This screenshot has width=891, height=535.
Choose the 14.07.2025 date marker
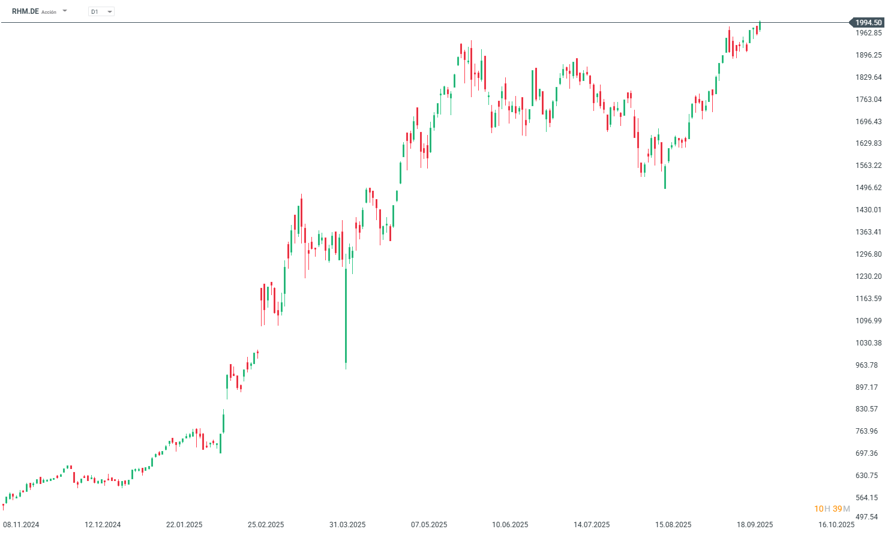coord(592,524)
